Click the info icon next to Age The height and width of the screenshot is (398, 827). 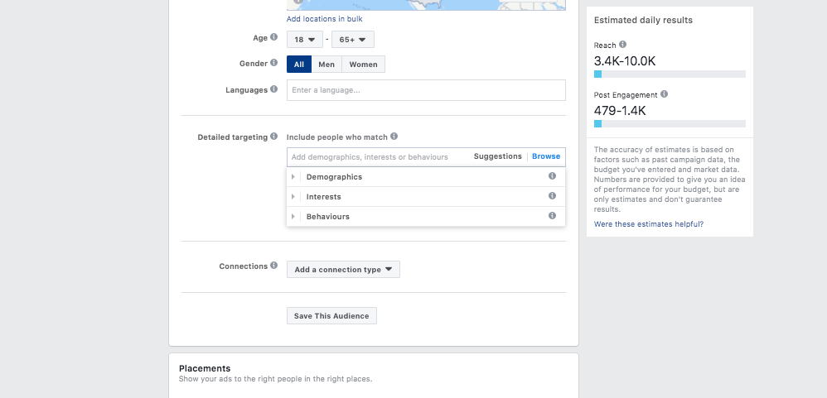click(x=273, y=37)
